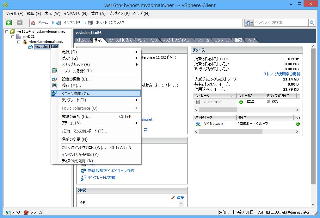Expand the ゲスト (G) submenu
320x218 pixels.
coord(137,58)
